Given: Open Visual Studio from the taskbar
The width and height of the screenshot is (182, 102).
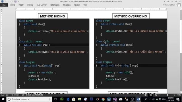Looking at the screenshot, I should [x=115, y=99].
